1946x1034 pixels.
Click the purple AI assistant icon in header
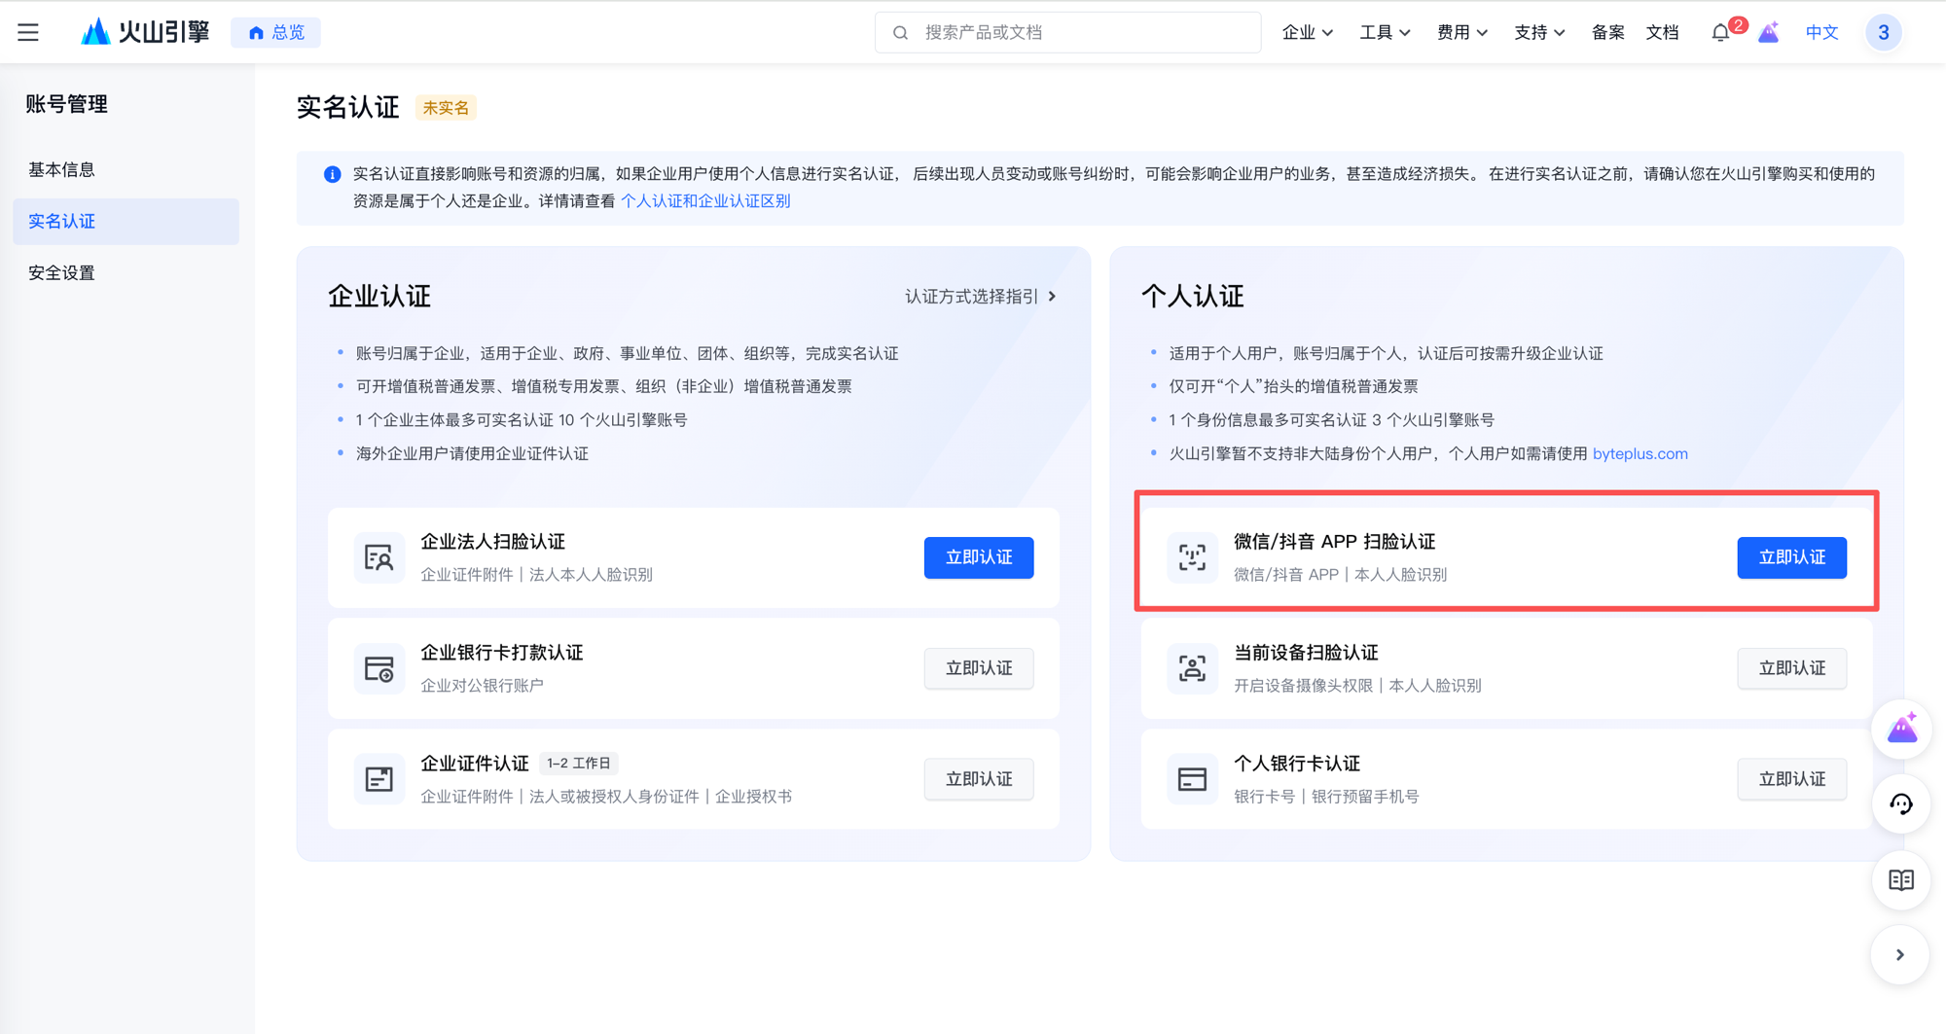point(1769,32)
